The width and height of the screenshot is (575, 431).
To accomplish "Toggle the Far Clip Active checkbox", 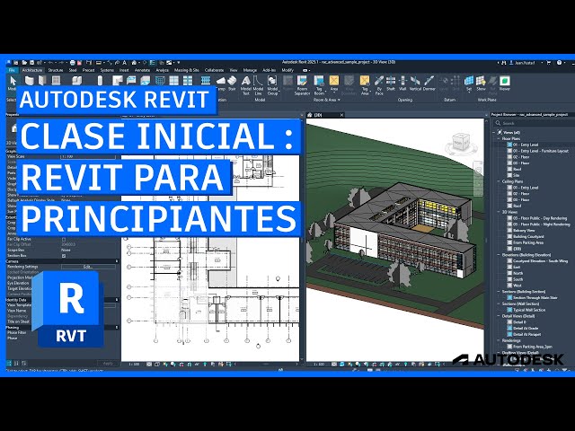I will pyautogui.click(x=64, y=239).
